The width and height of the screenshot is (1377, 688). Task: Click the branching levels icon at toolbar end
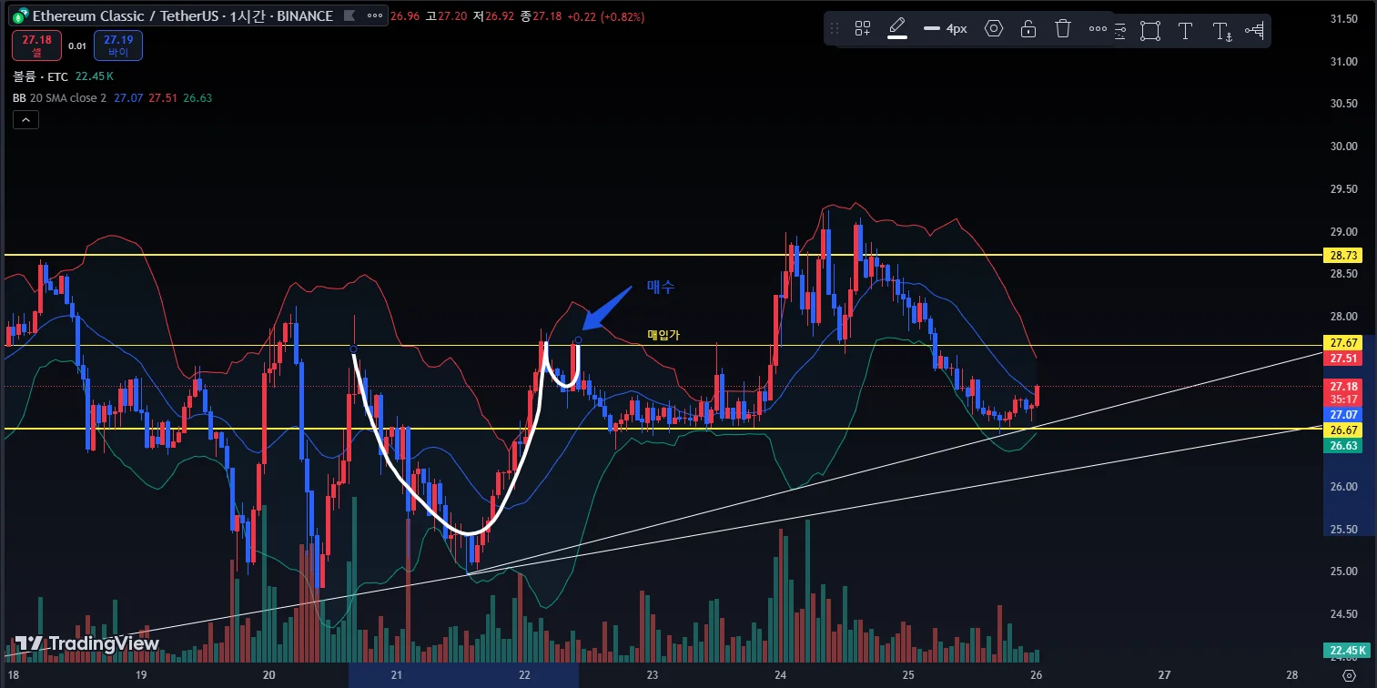click(x=1254, y=30)
